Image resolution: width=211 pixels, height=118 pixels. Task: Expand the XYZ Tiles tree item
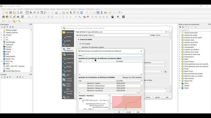pos(1,61)
